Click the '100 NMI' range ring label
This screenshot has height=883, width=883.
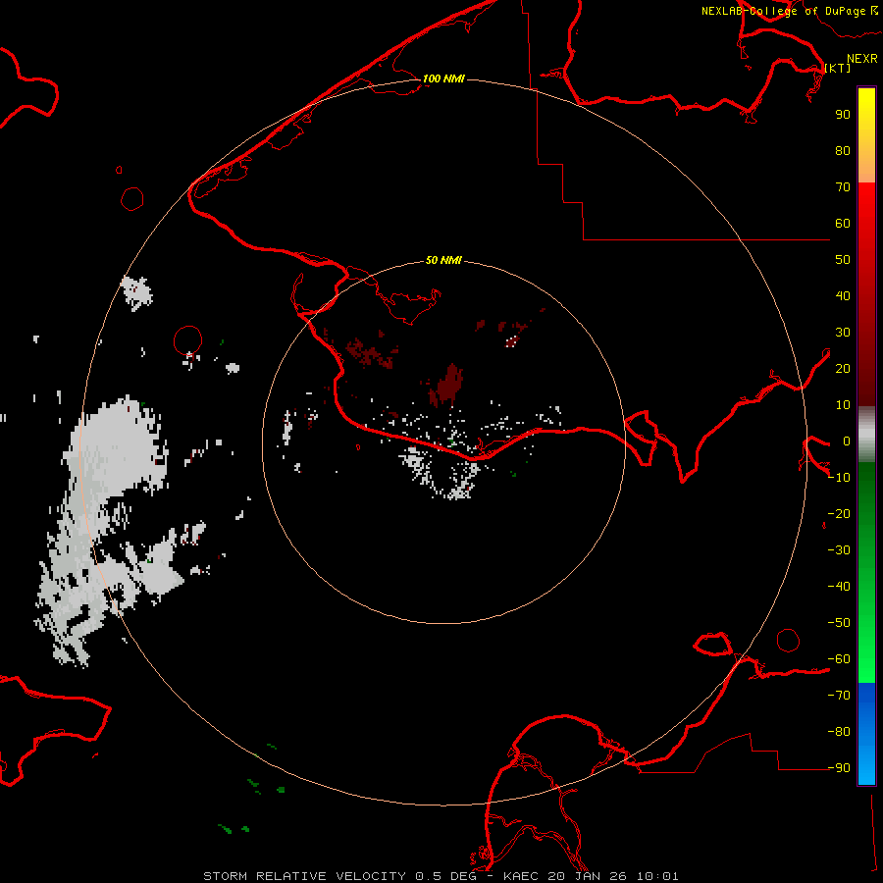click(x=443, y=78)
